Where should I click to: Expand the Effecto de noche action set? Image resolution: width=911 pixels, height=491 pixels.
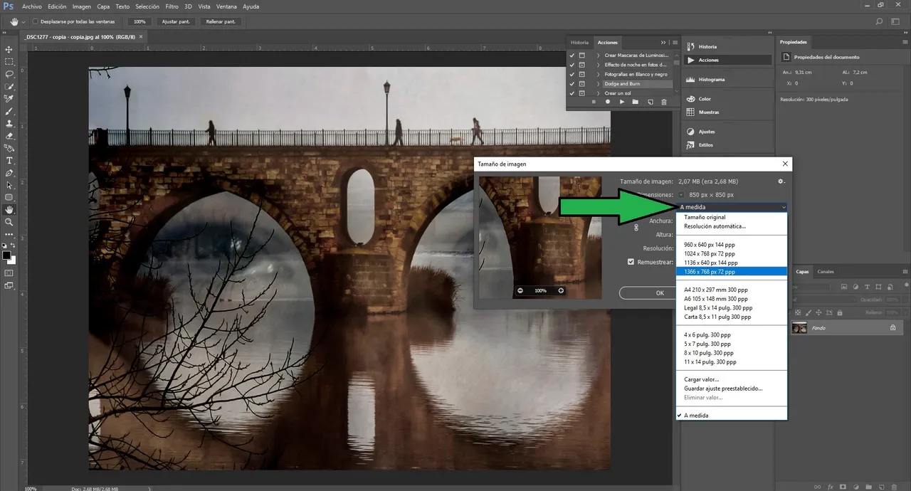coord(599,65)
